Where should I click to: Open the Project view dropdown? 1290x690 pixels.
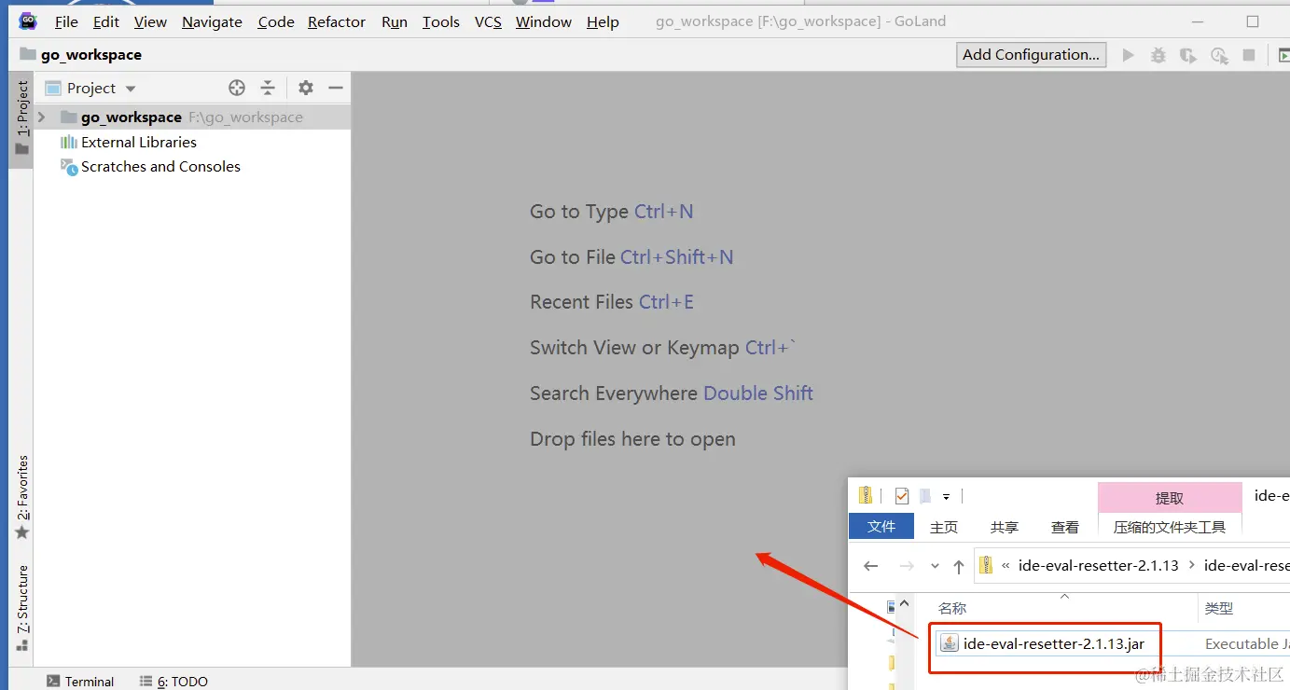[131, 89]
